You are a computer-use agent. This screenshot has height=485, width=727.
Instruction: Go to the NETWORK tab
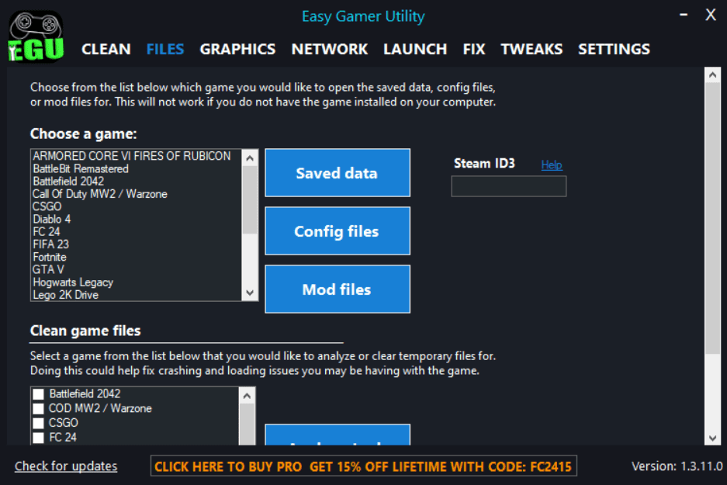tap(330, 49)
